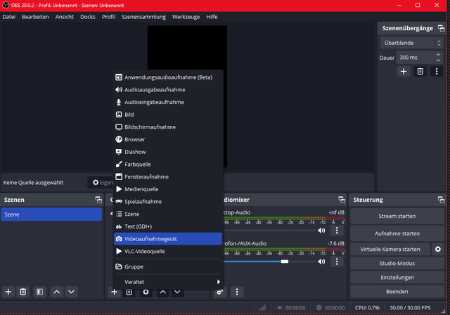This screenshot has height=315, width=450.
Task: Mute Mikrofon/AUX-Audio speaker icon
Action: pos(322,262)
